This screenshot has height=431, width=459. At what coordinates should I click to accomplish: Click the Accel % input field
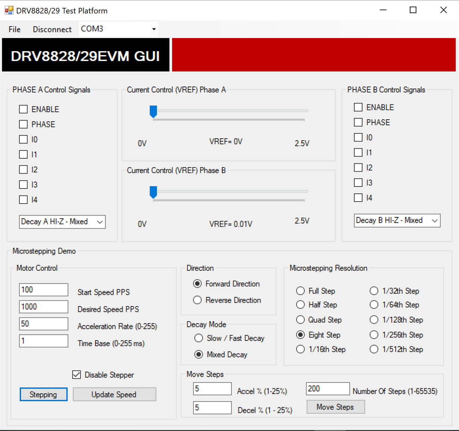coord(212,389)
